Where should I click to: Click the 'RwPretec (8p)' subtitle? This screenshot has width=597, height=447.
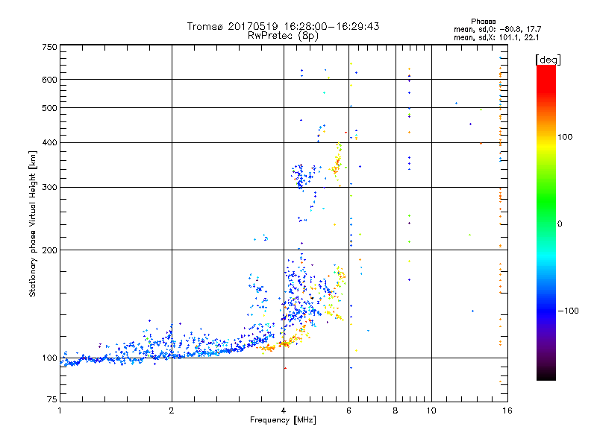283,36
